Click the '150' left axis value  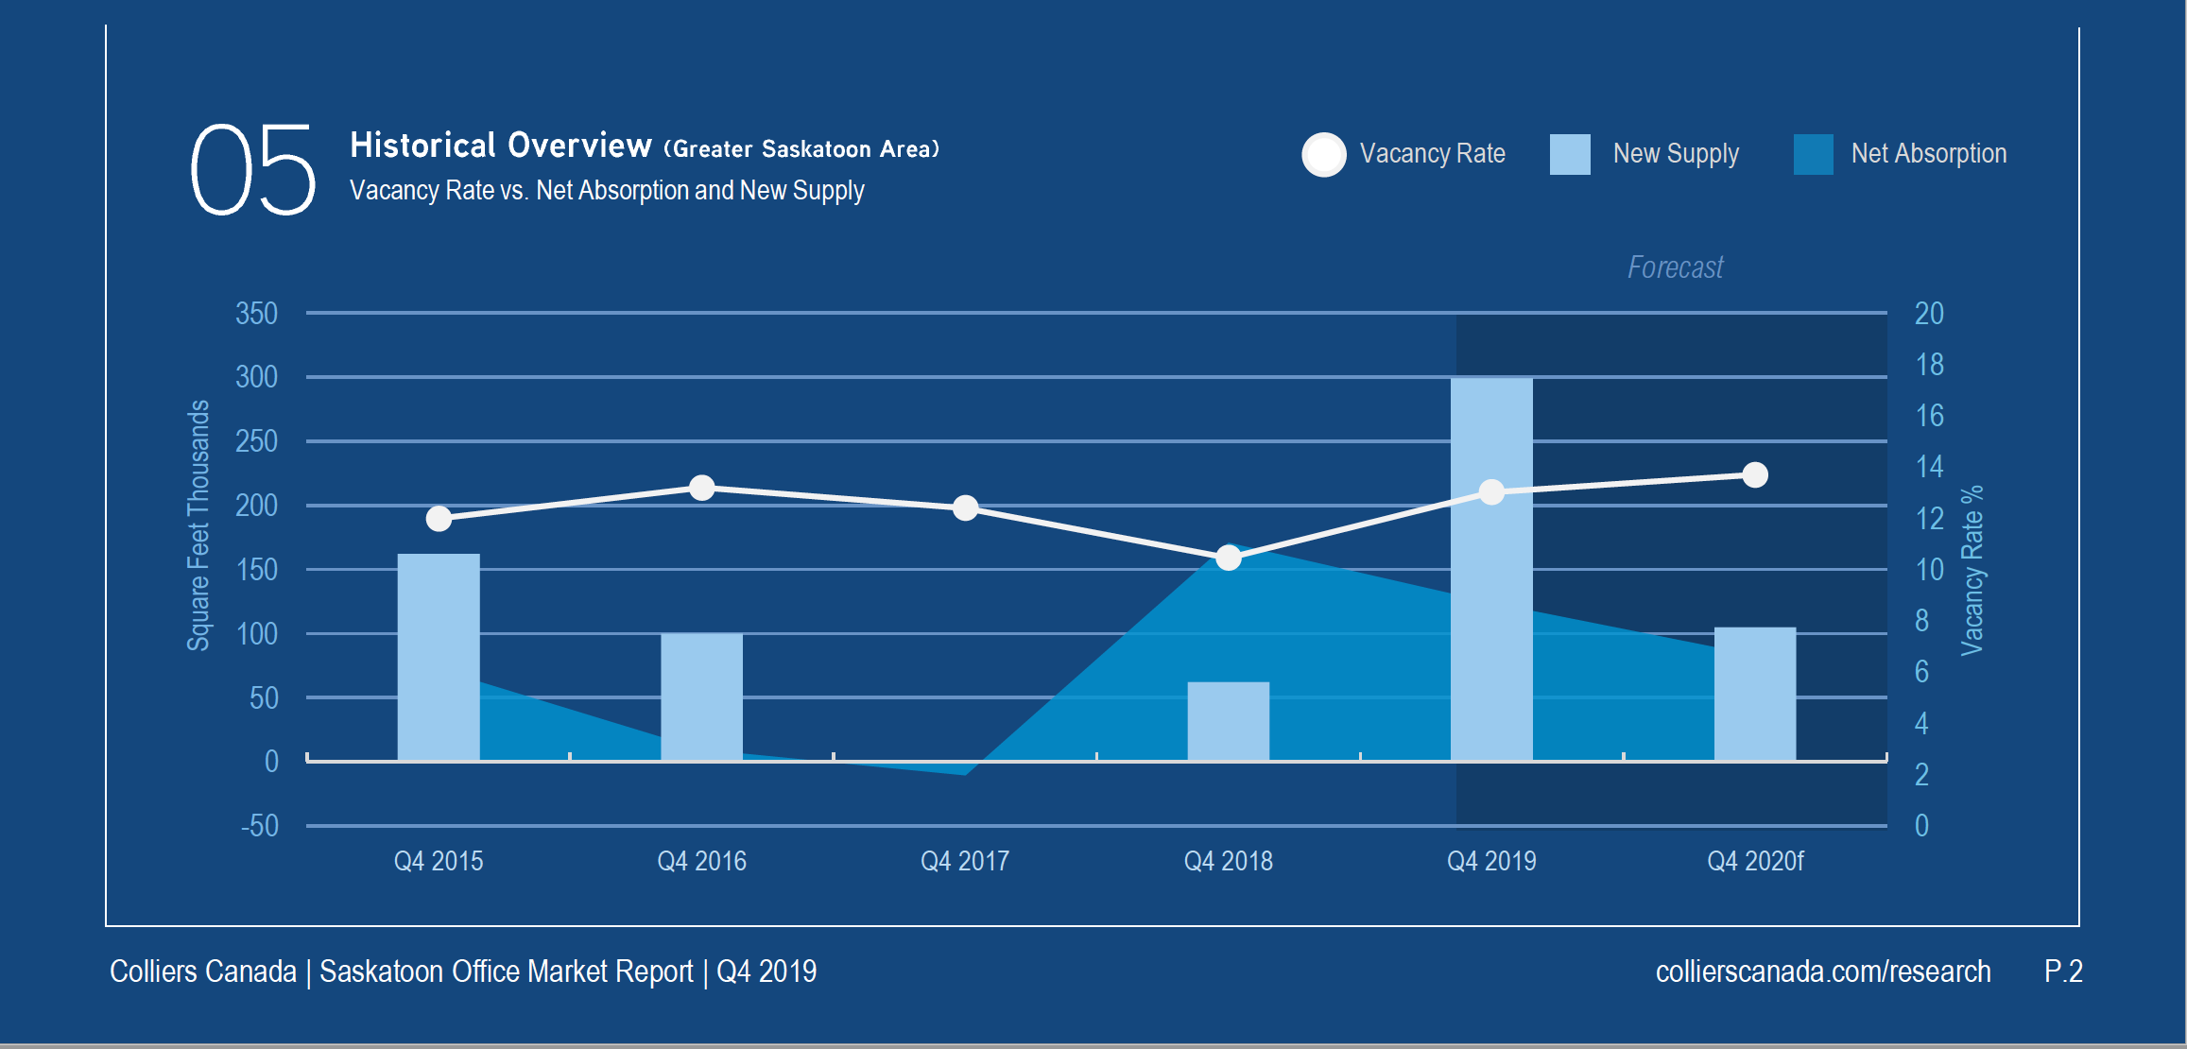[x=256, y=570]
